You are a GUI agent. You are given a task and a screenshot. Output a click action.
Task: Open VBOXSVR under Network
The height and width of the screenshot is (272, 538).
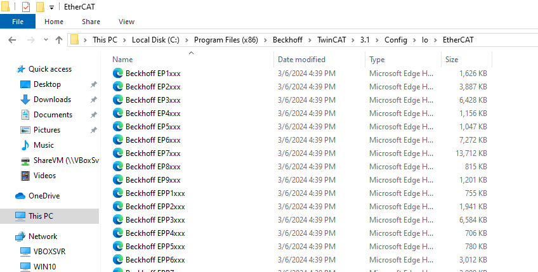pyautogui.click(x=49, y=252)
